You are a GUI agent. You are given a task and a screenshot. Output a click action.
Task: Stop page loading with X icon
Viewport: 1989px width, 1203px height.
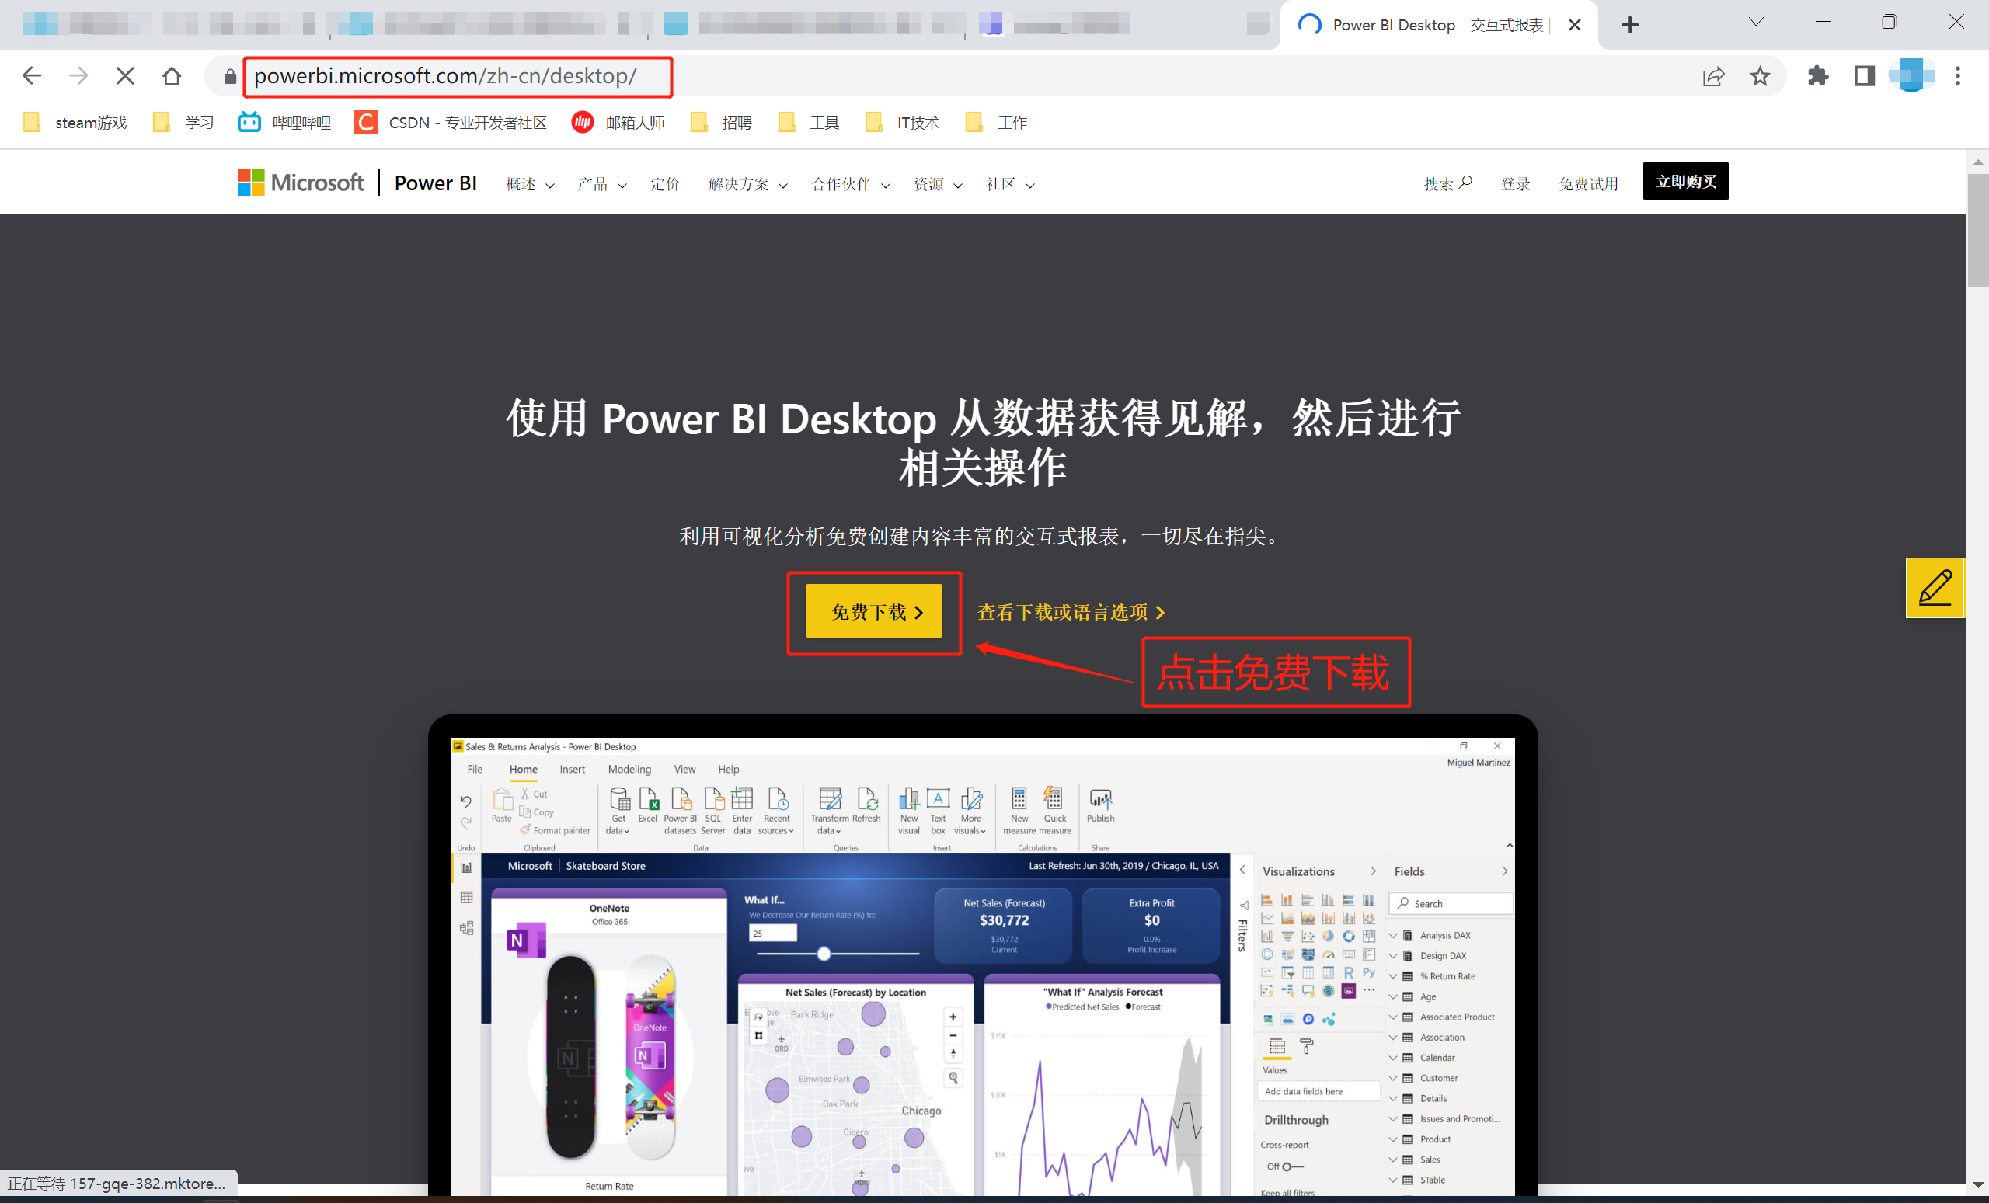coord(124,76)
